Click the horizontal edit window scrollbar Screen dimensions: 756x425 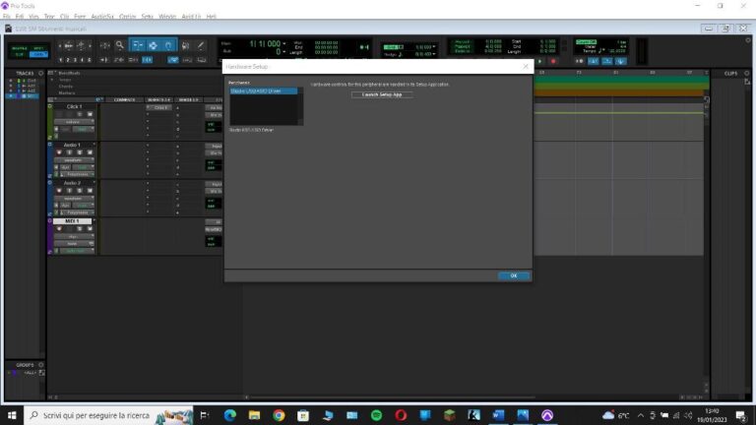click(x=391, y=397)
